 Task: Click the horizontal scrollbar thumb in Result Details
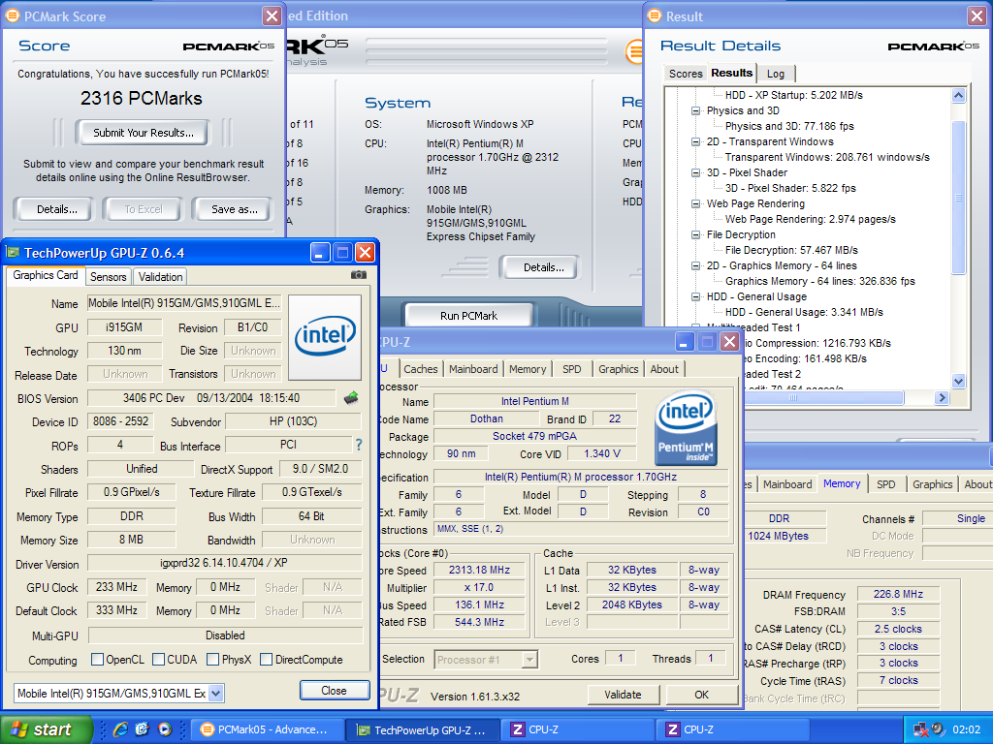(x=823, y=397)
